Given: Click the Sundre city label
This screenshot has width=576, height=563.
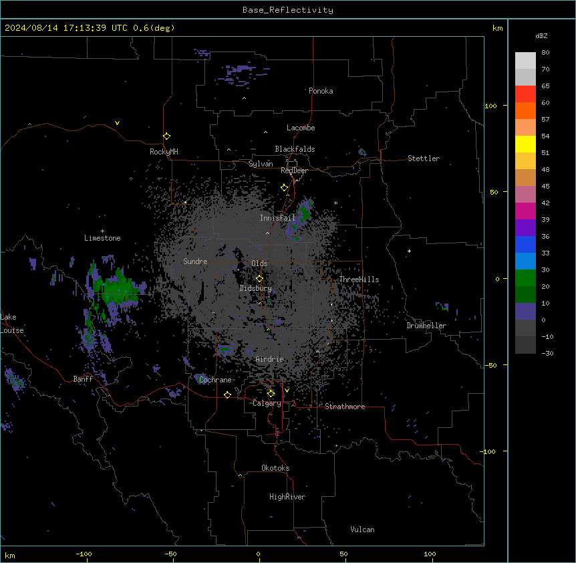Looking at the screenshot, I should point(195,261).
